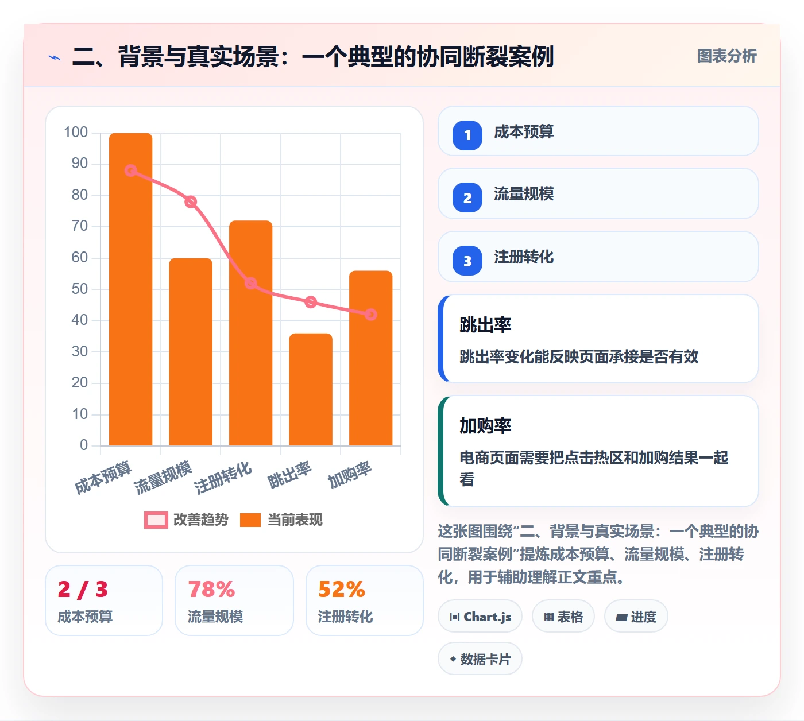
Task: Click the summary paragraph starting 这张图围绕
Action: 597,555
